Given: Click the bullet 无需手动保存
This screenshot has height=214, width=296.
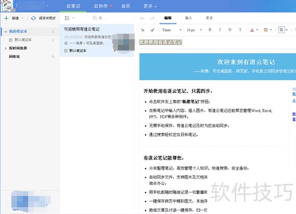Looking at the screenshot, I should (189, 126).
